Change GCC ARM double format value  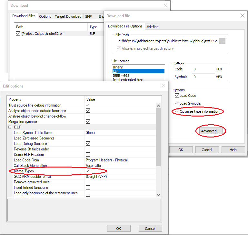[119, 177]
